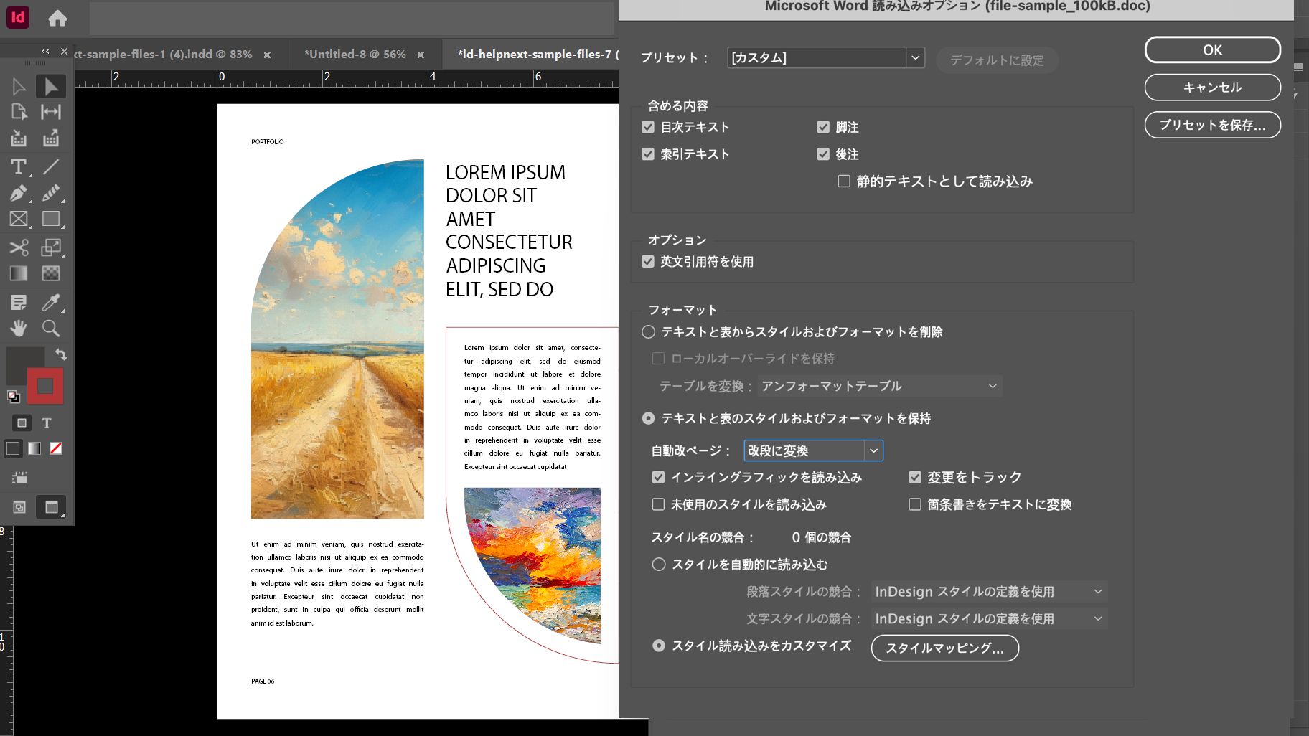The image size is (1309, 736).
Task: Click Apply Gradient swatch button
Action: (34, 448)
